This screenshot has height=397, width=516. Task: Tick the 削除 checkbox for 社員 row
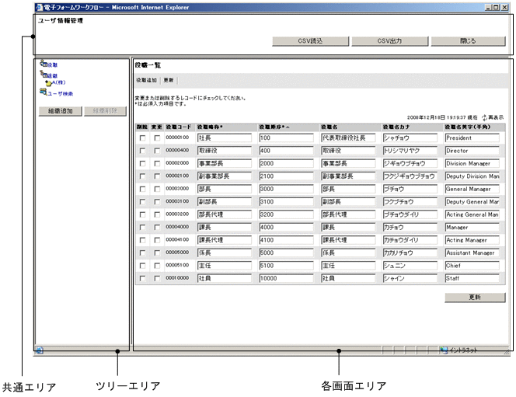tap(142, 277)
